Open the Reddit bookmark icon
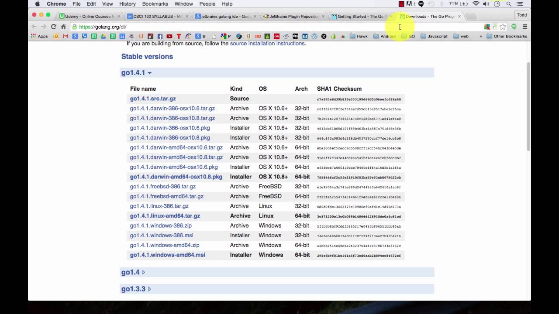Screen dimensions: 559x314 coord(286,36)
